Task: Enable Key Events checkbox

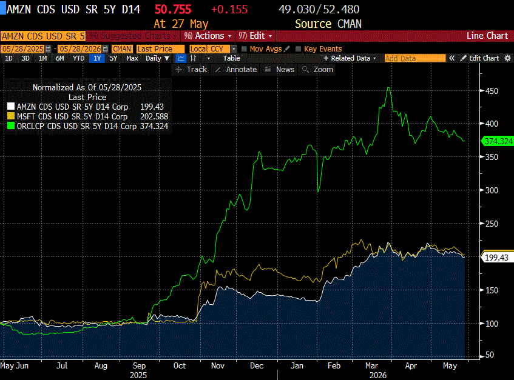Action: (298, 48)
